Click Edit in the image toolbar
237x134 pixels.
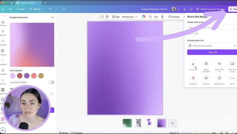click(x=116, y=17)
